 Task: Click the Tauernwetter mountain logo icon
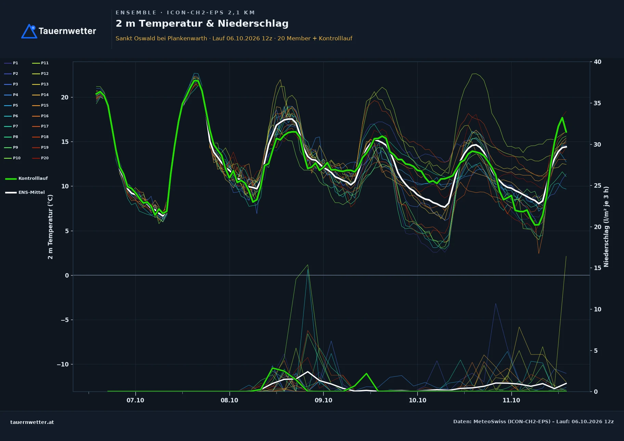[x=29, y=31]
